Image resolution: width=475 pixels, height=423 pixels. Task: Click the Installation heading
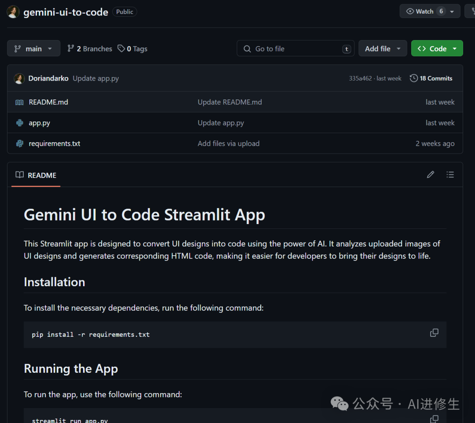coord(55,282)
